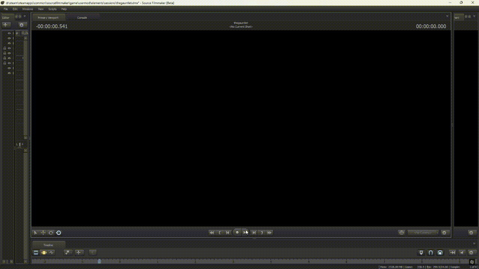This screenshot has height=269, width=479.
Task: Click the circle icon at timeline ruler end
Action: click(472, 262)
